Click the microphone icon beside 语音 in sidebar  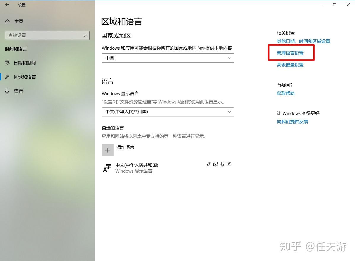point(7,91)
